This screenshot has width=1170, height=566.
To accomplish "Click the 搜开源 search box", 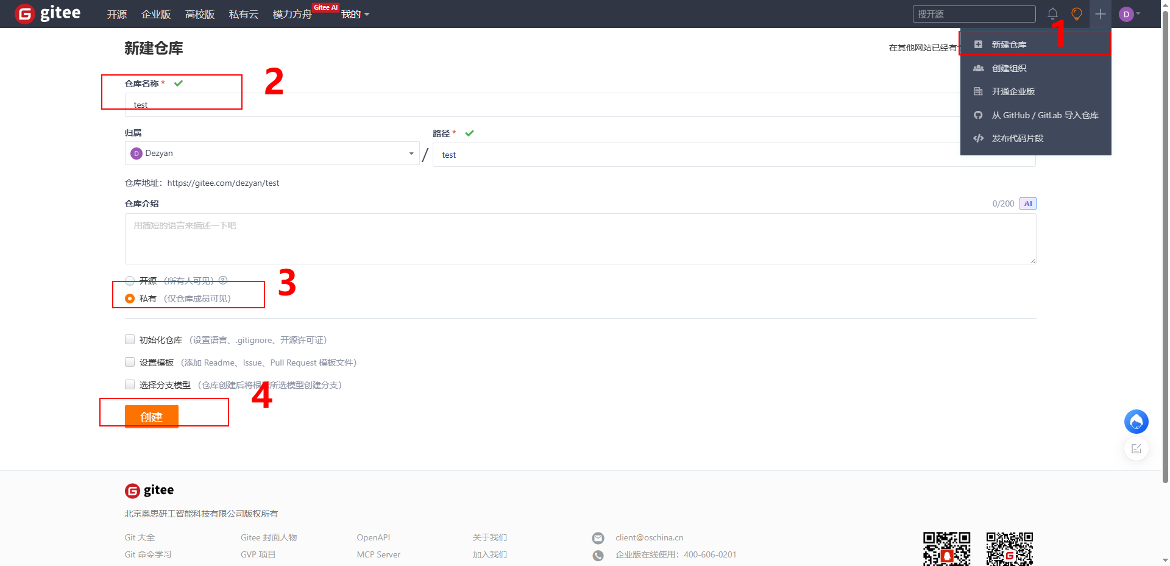I will point(974,14).
